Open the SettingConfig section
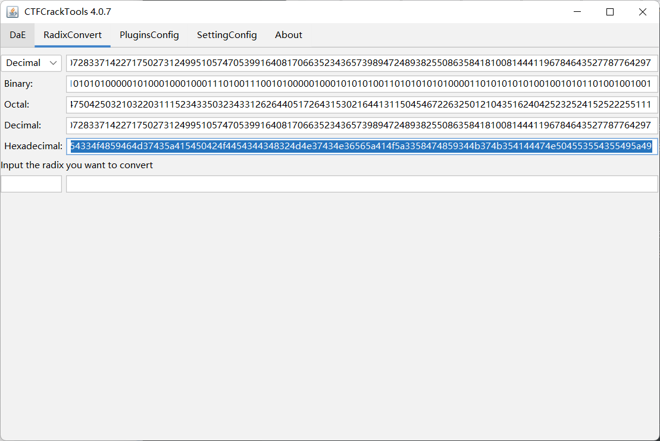Image resolution: width=660 pixels, height=441 pixels. point(226,35)
